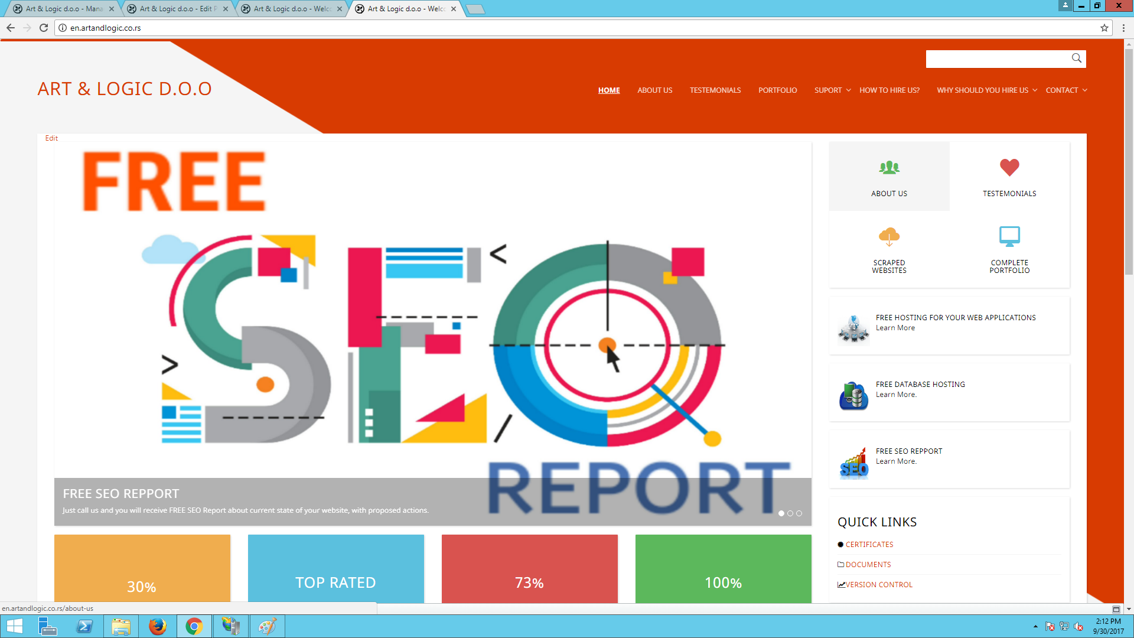Reload the page with refresh icon
The width and height of the screenshot is (1134, 638).
tap(44, 28)
